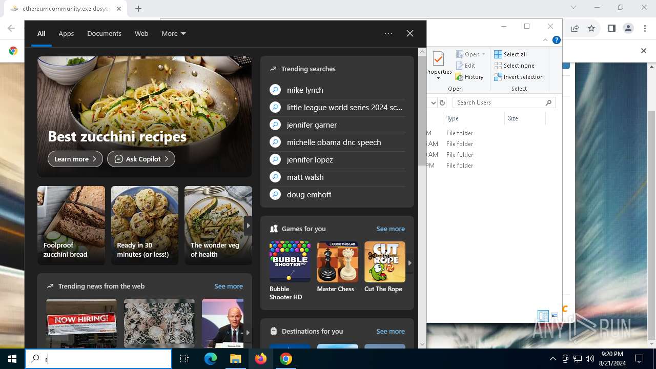Switch Explorer to large icons view
This screenshot has width=656, height=369.
point(554,316)
